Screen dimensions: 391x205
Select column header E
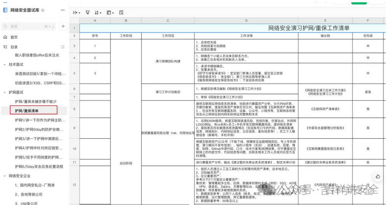tap(325, 20)
